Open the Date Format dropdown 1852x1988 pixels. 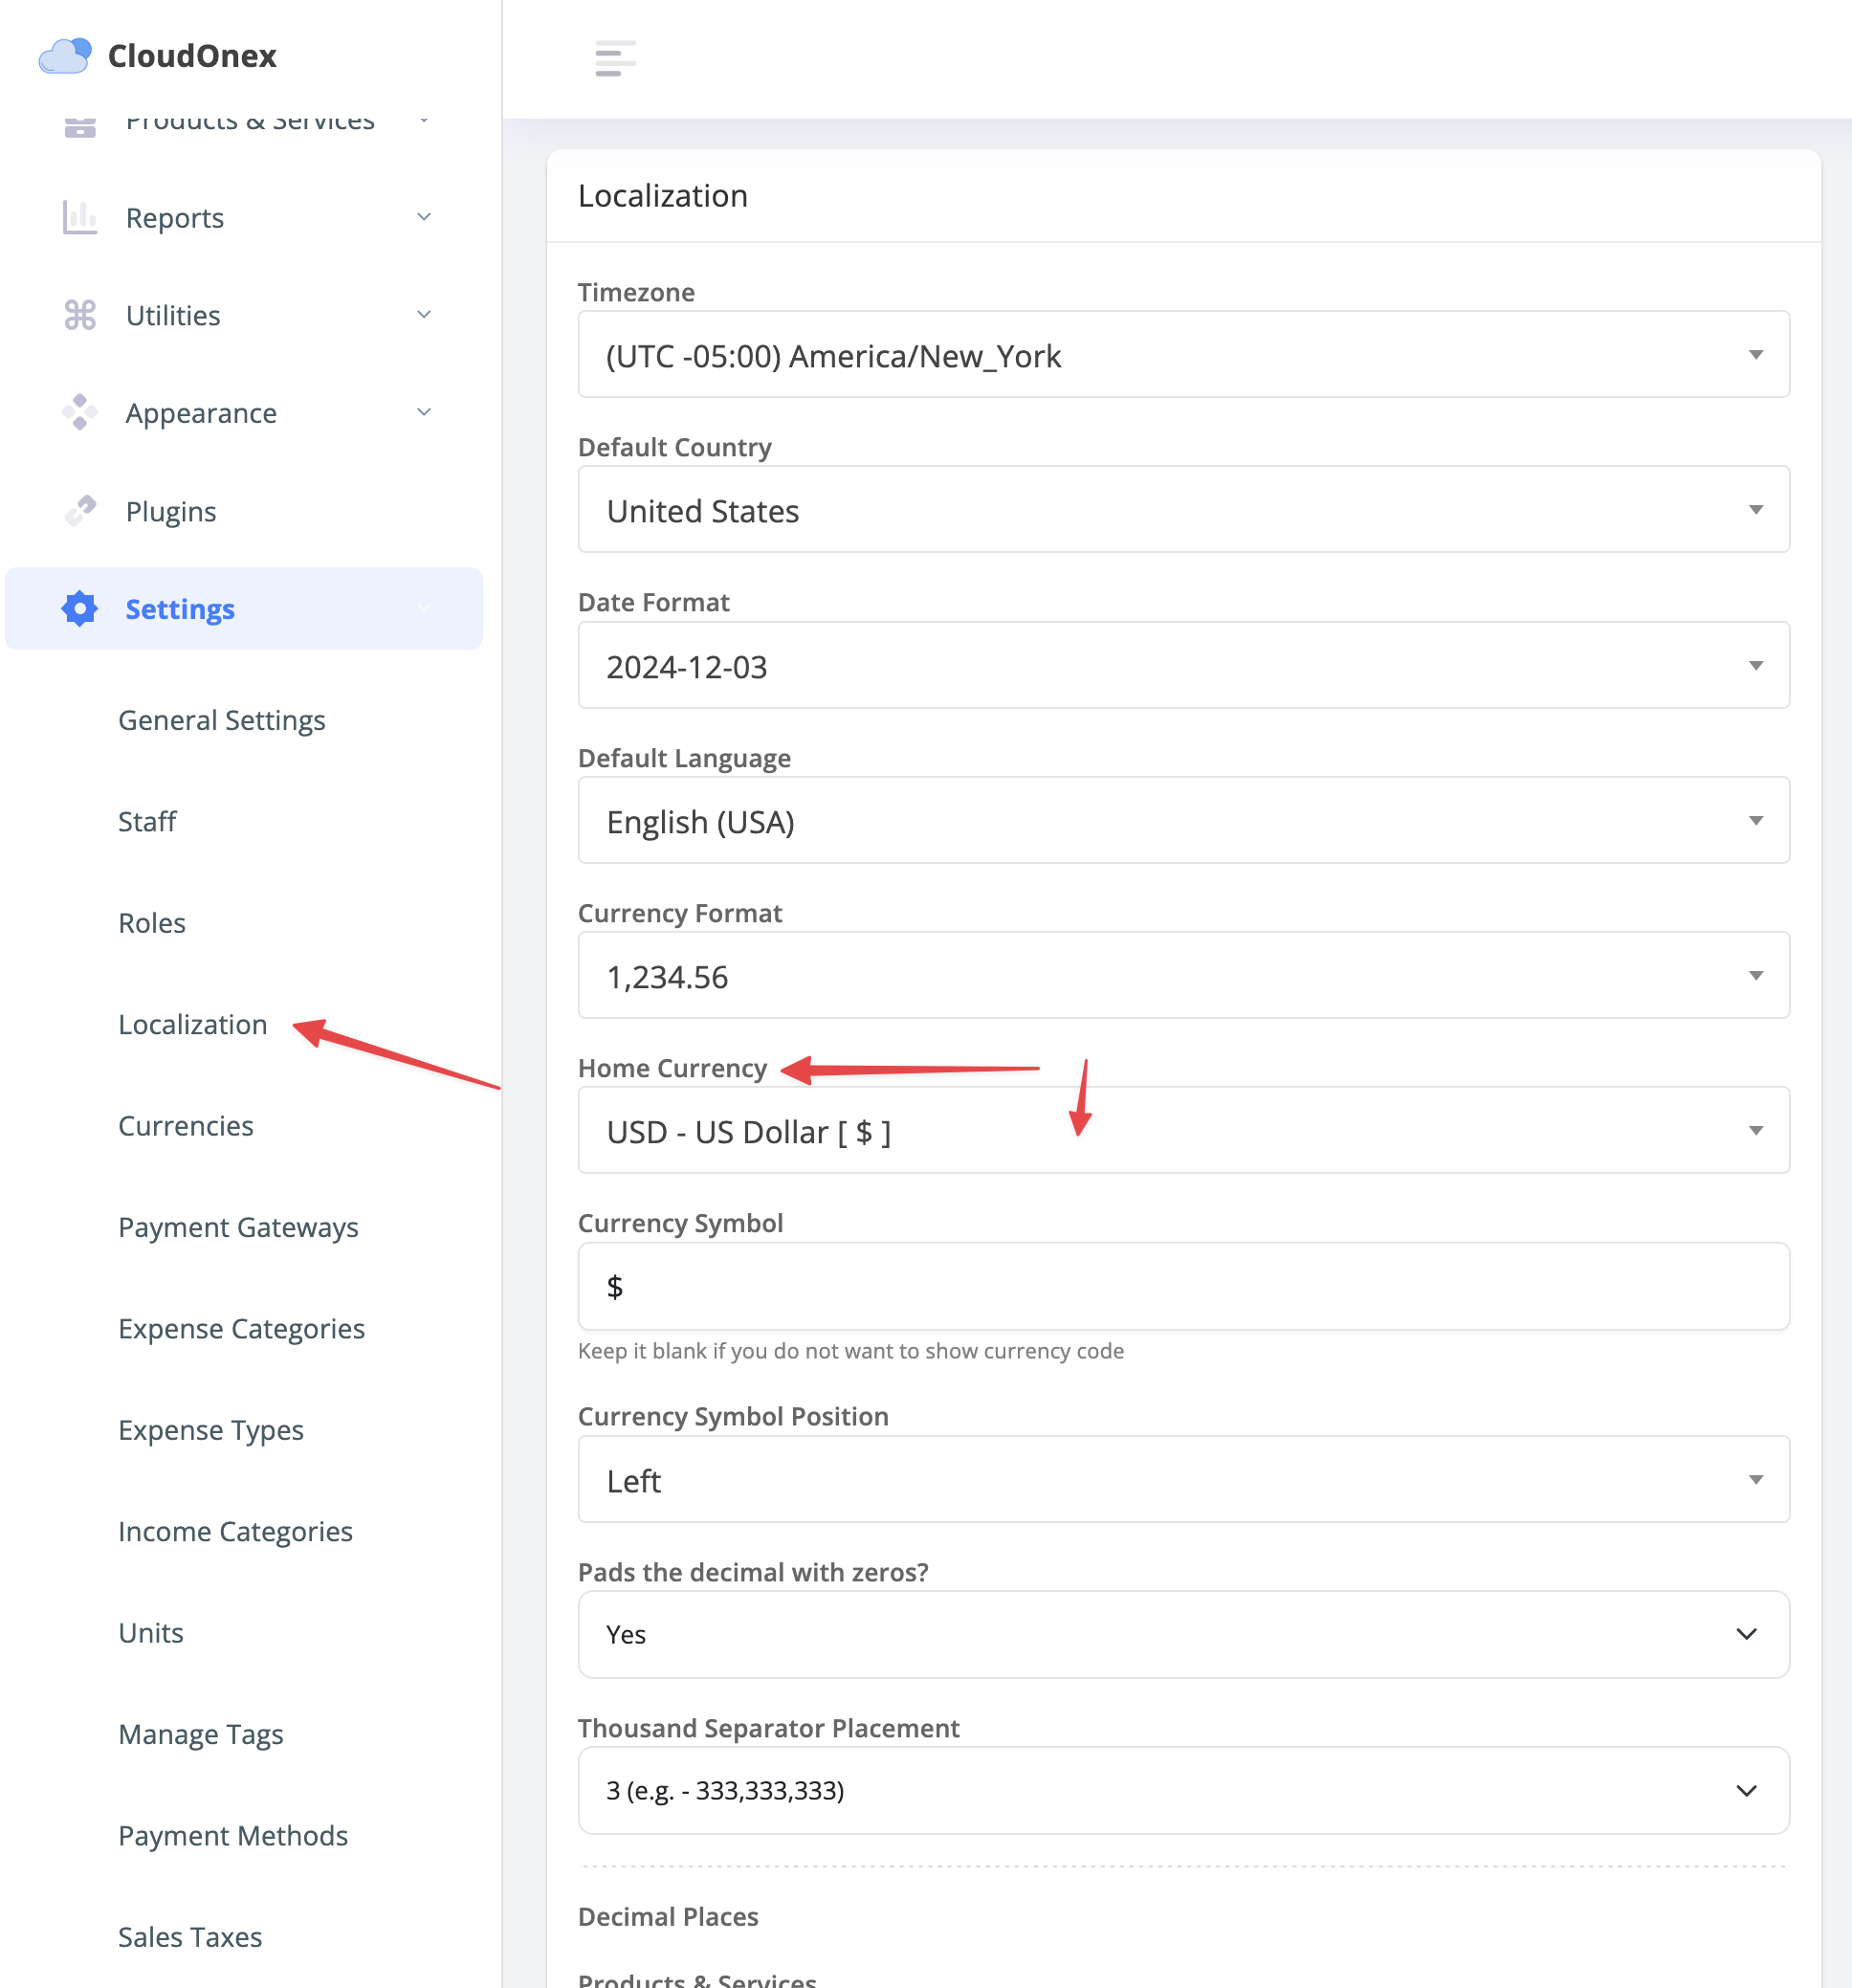coord(1183,666)
